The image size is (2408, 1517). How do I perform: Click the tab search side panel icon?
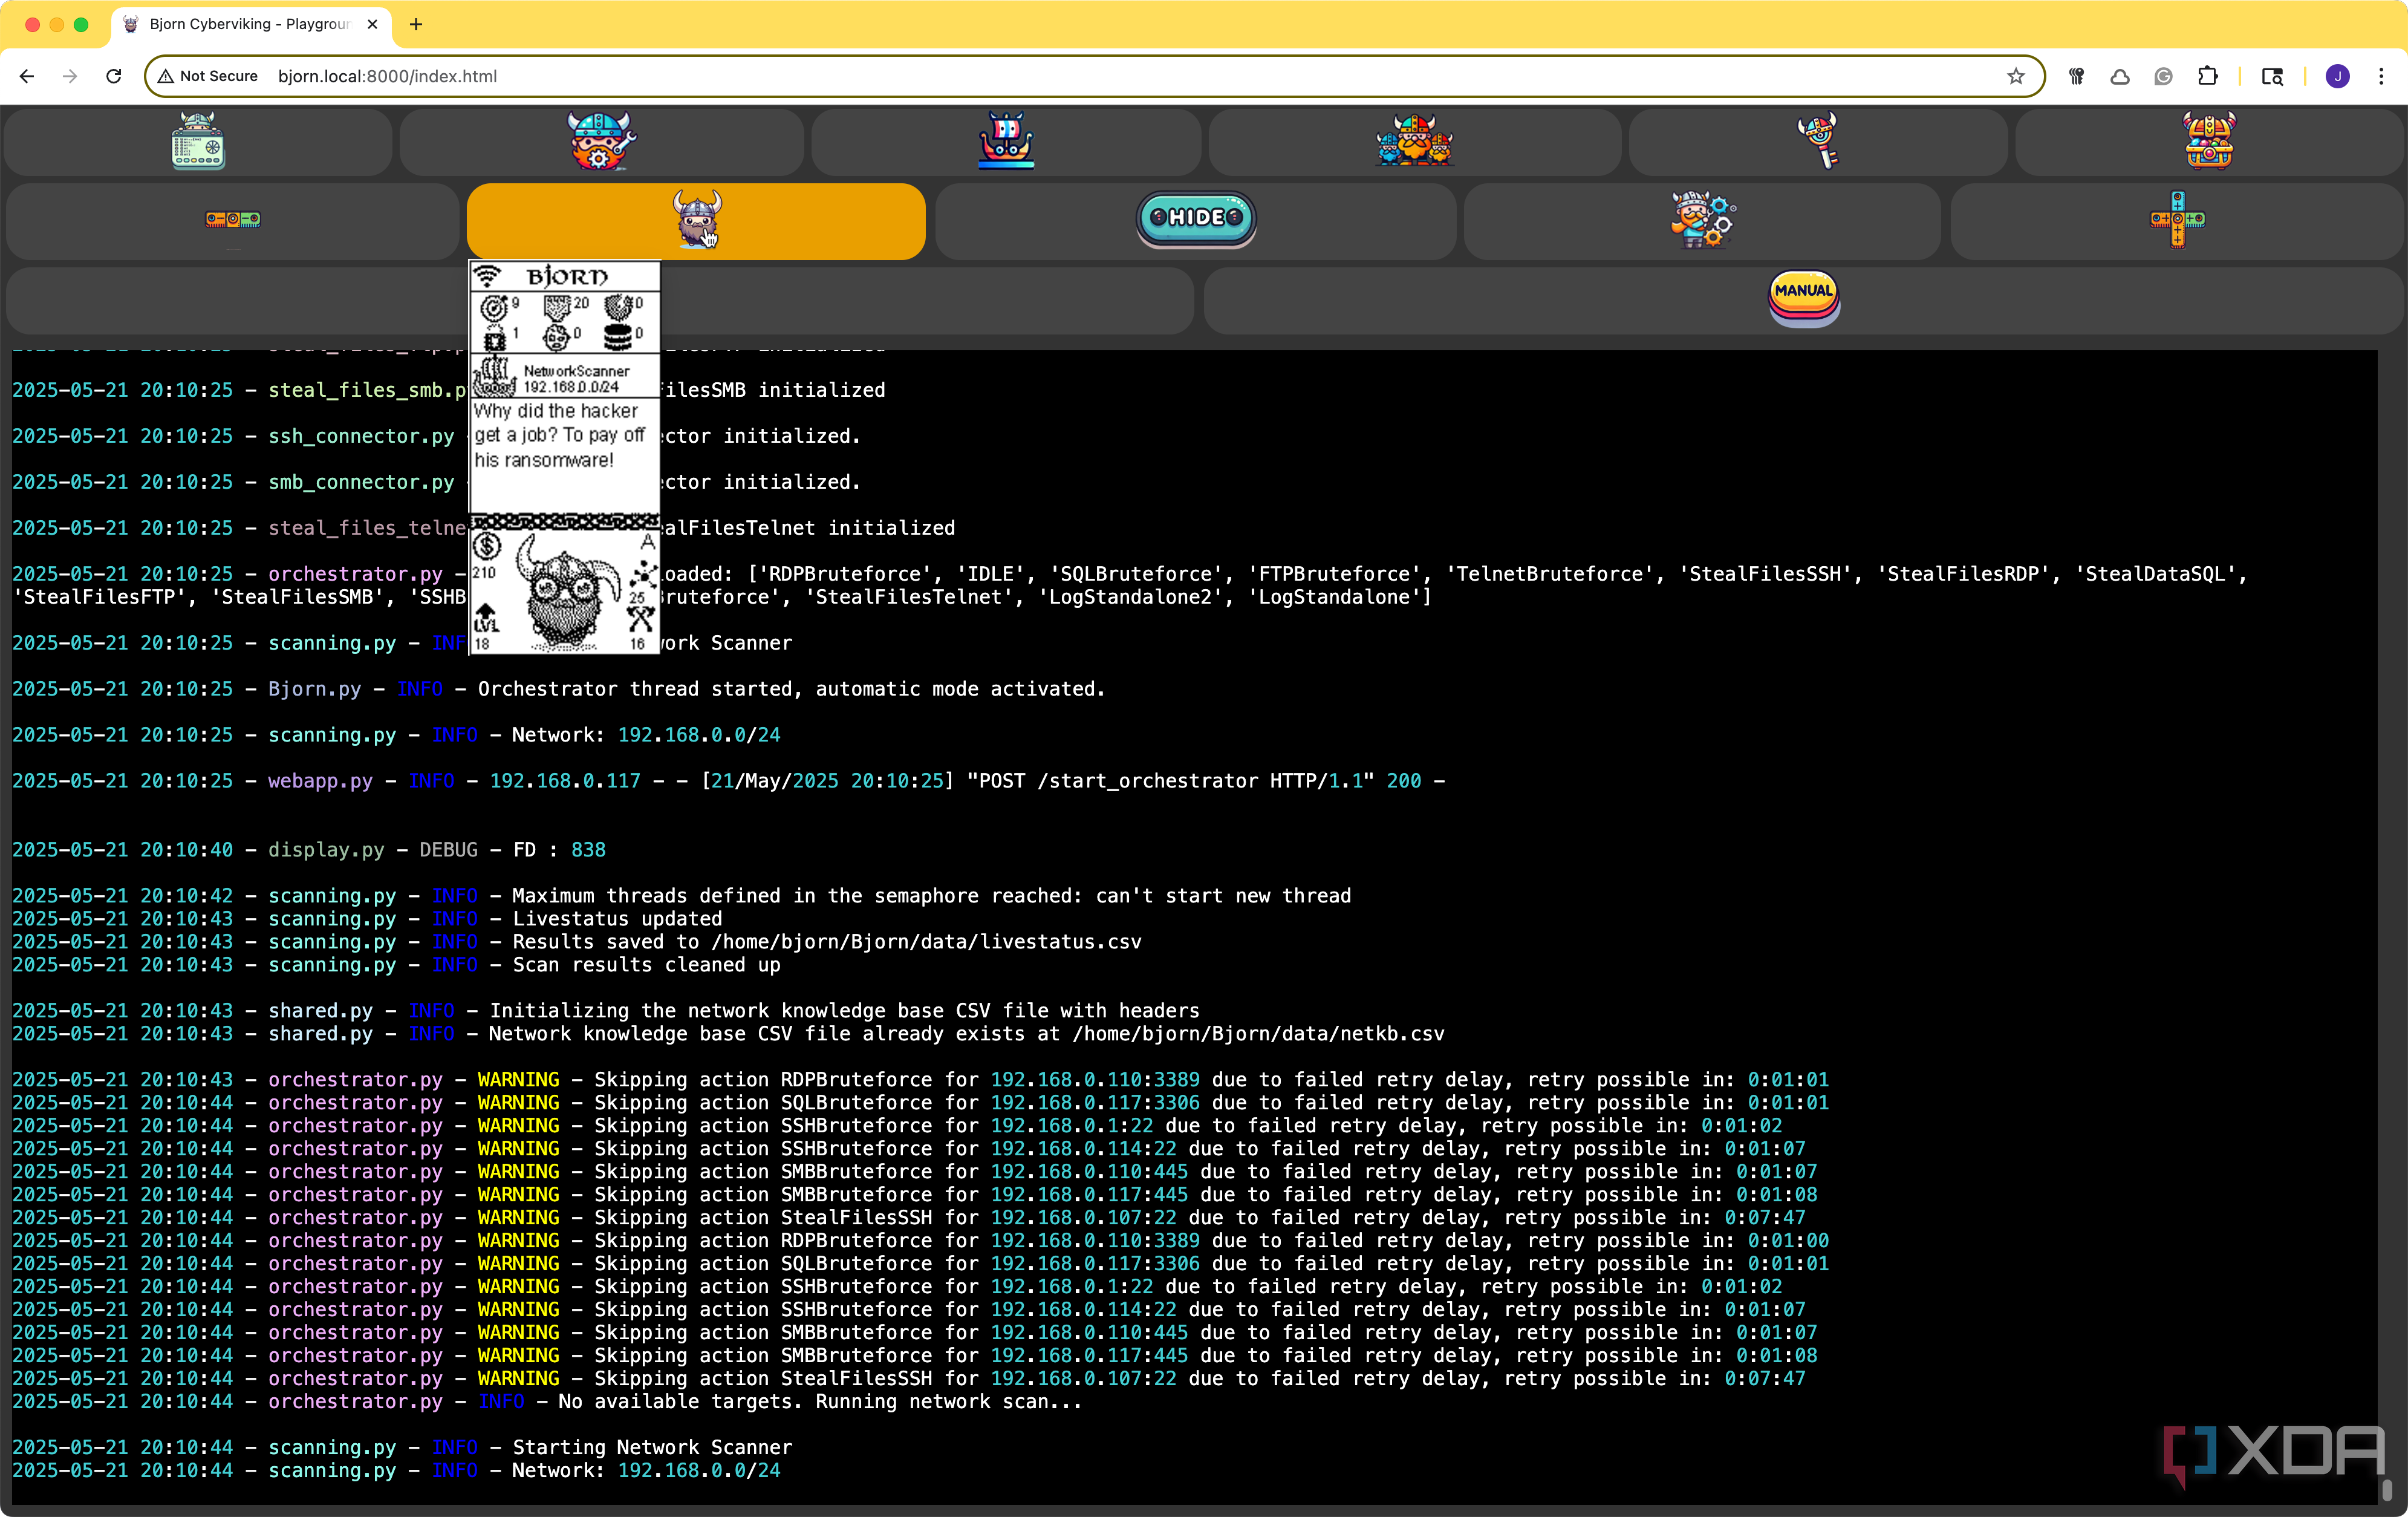pyautogui.click(x=2272, y=76)
